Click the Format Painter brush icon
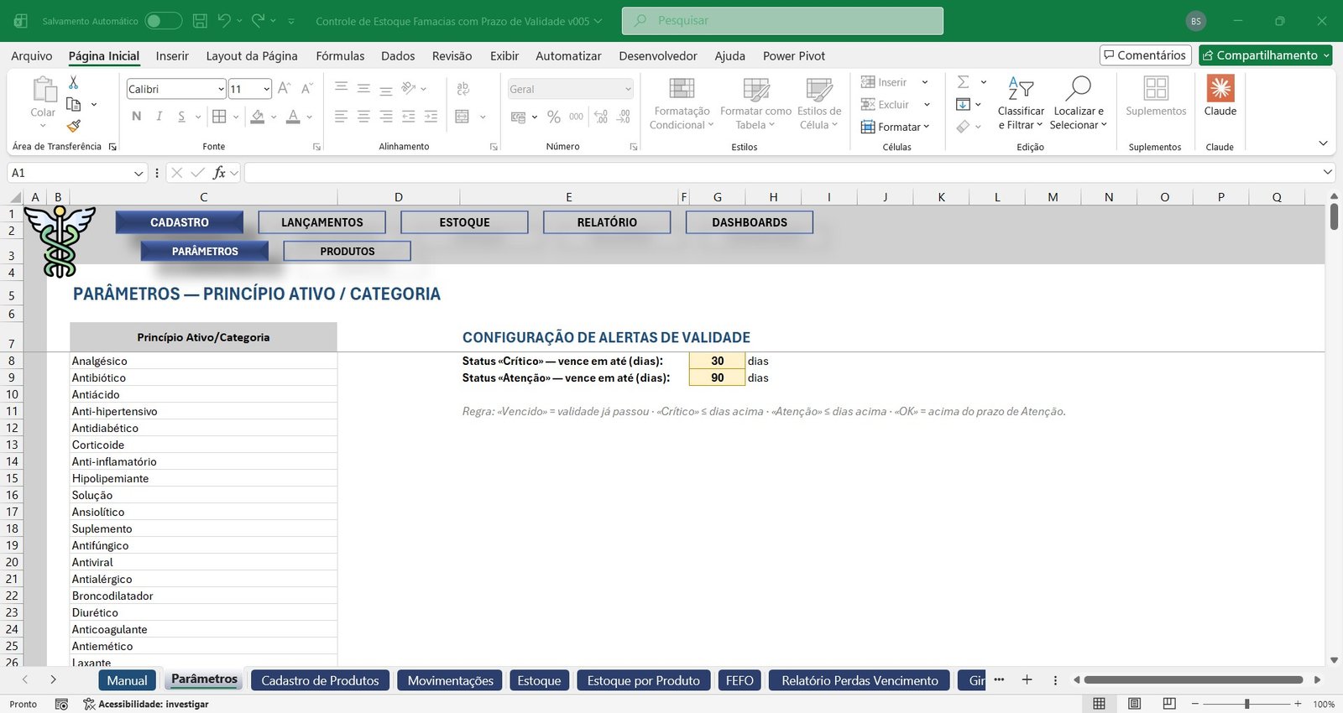The width and height of the screenshot is (1343, 713). [x=74, y=126]
